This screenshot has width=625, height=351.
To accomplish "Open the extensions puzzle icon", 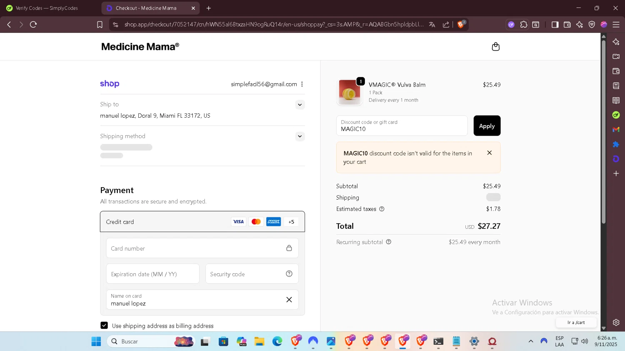I will pyautogui.click(x=524, y=25).
